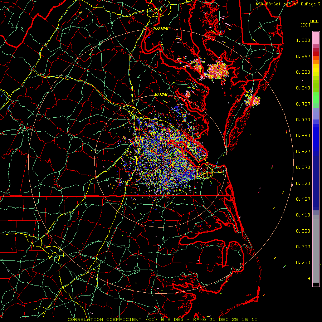Click the 15:10 time stamp
Viewport: 322px width, 322px height.
pyautogui.click(x=249, y=319)
